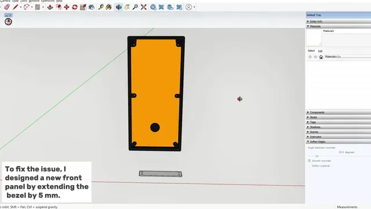Viewport: 371px width, 209px height.
Task: Open the Extension Manager icon
Action: point(179,7)
